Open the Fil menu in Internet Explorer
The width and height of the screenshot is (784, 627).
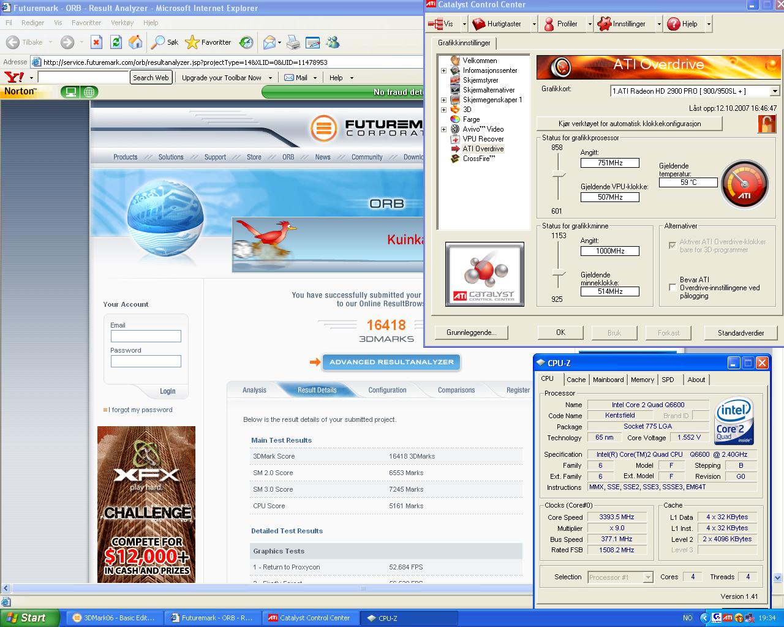(x=9, y=23)
